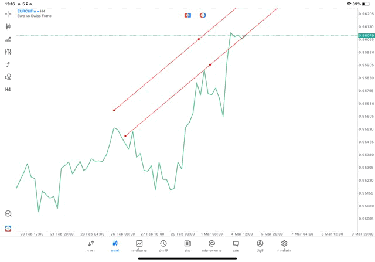
Task: Change chart type via candlestick icon
Action: (8, 26)
